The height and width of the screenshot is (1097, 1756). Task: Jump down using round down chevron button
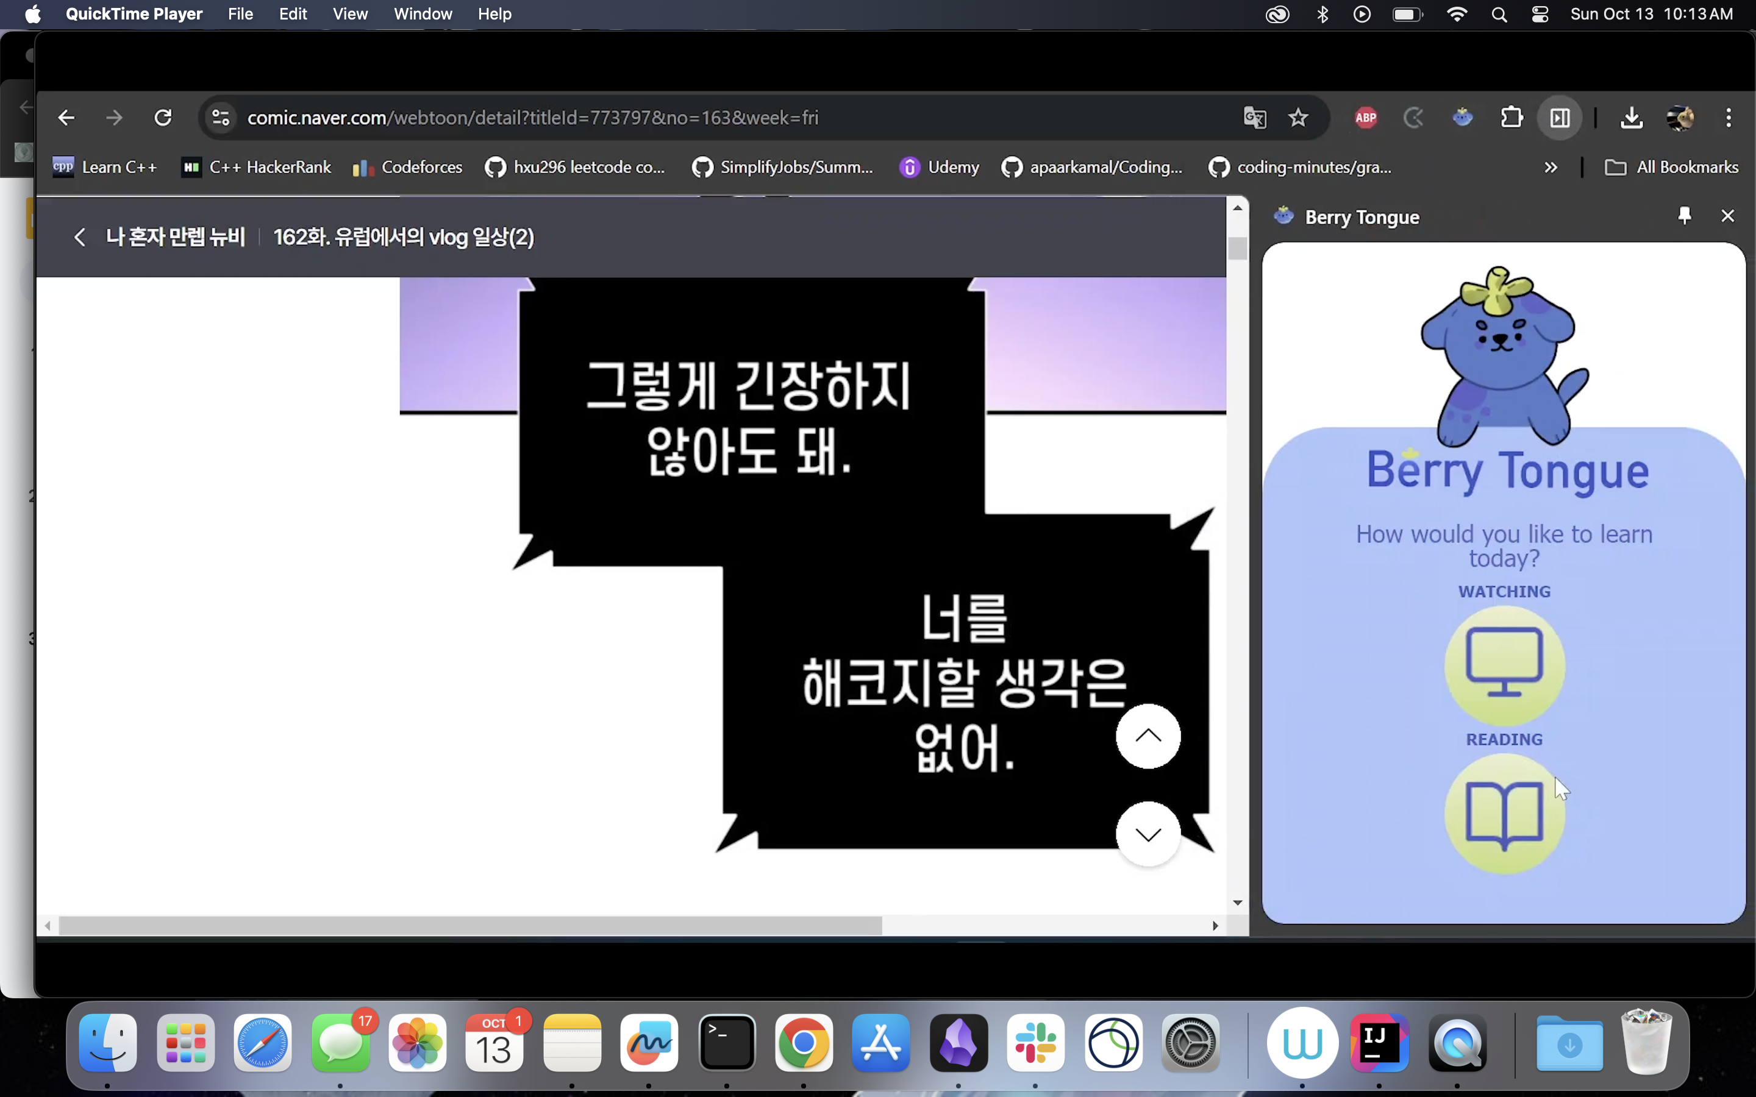(x=1148, y=834)
